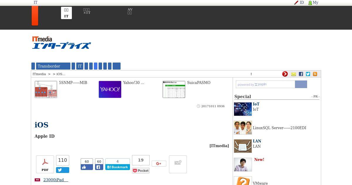Open the Twitter icon in breadcrumb bar
352x185 pixels.
(308, 74)
